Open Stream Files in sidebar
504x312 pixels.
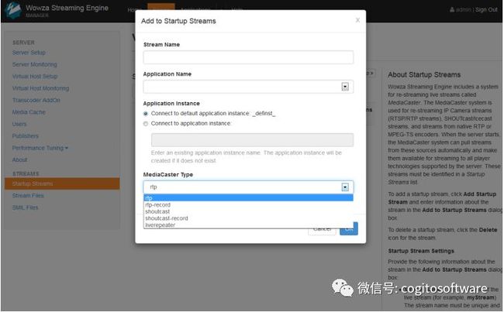pos(28,195)
